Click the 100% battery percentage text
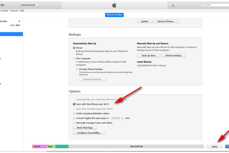Viewport: 229px width, 153px height. tap(12, 25)
